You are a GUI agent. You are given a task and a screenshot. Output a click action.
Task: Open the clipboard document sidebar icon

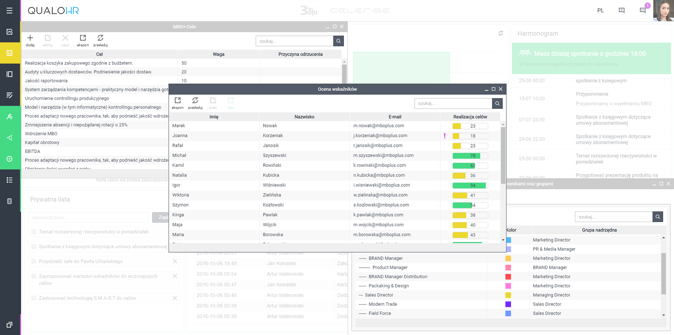[x=9, y=201]
